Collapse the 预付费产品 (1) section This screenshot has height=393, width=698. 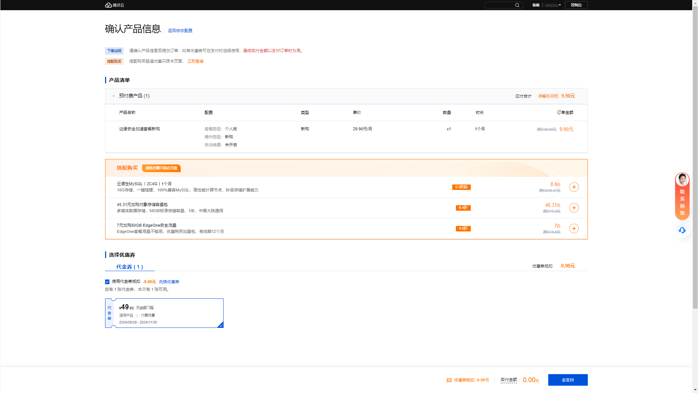pos(113,96)
